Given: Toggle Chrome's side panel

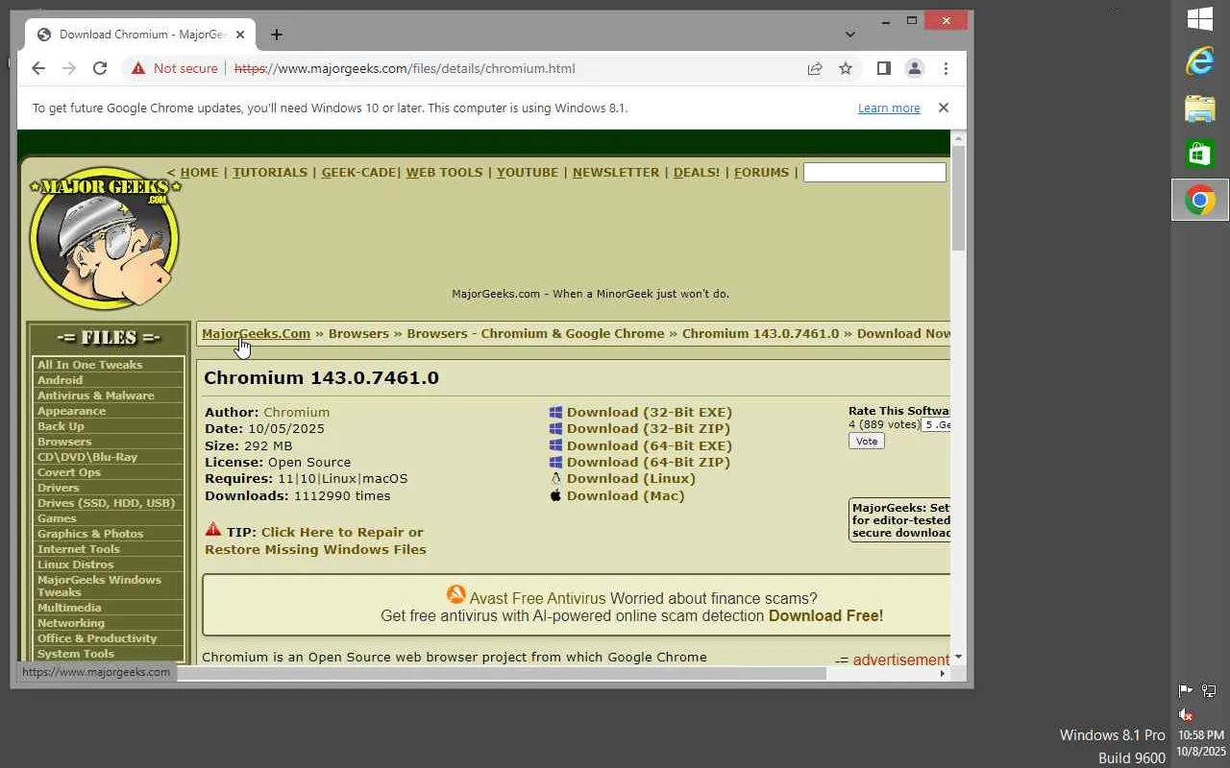Looking at the screenshot, I should pyautogui.click(x=884, y=68).
